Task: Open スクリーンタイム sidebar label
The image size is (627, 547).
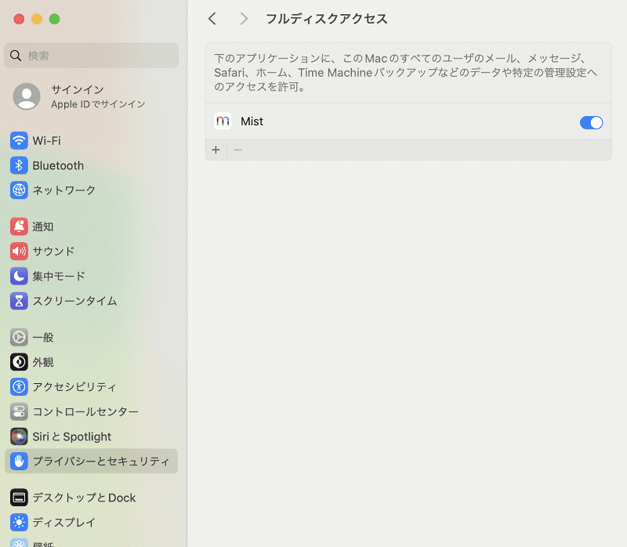Action: (x=74, y=301)
